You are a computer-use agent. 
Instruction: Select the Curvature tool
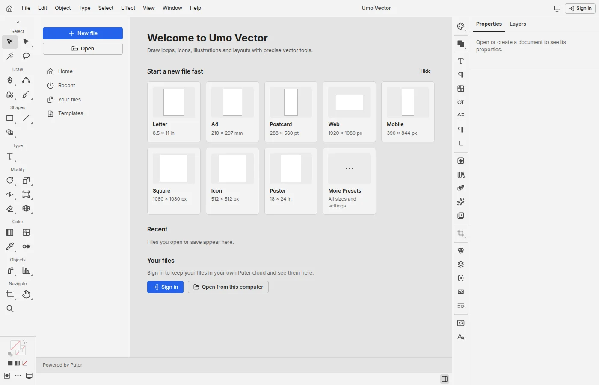click(x=26, y=80)
